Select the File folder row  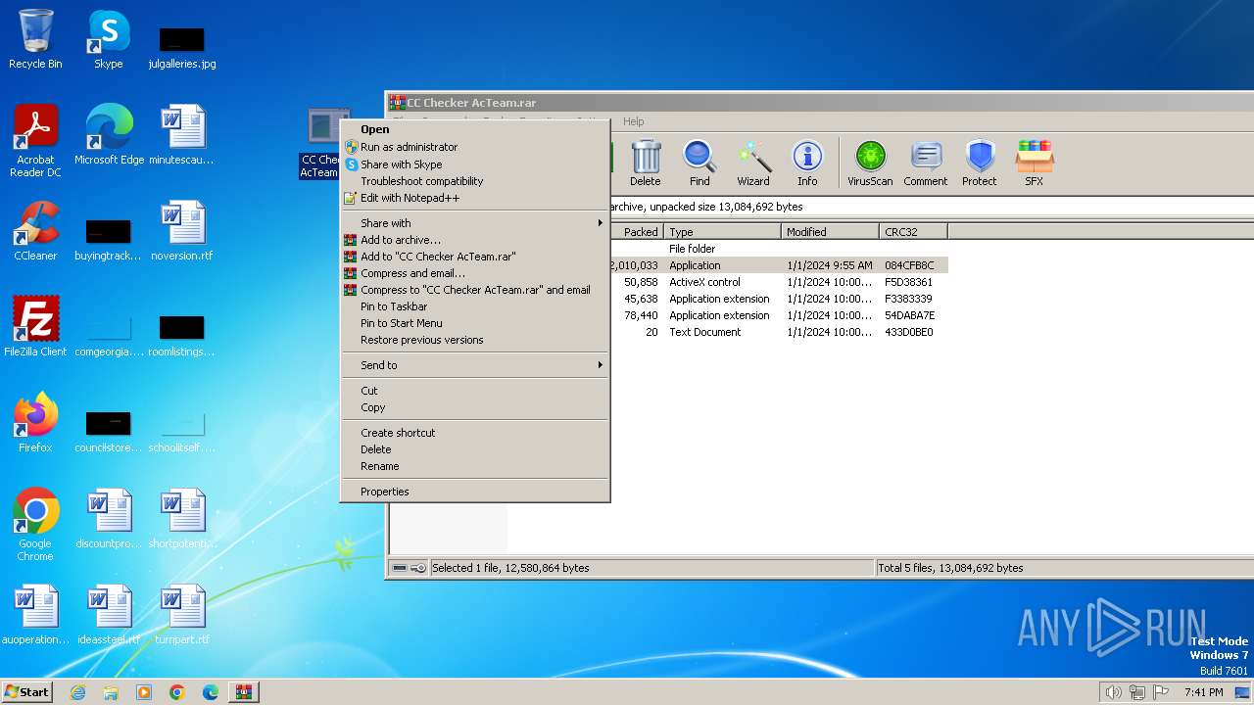pos(779,249)
